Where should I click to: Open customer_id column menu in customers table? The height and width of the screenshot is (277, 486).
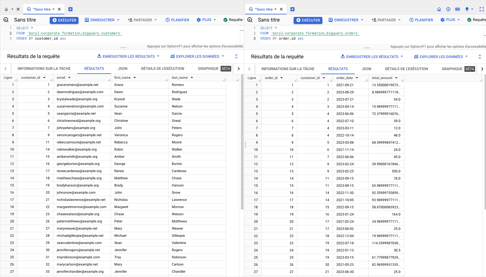[44, 78]
